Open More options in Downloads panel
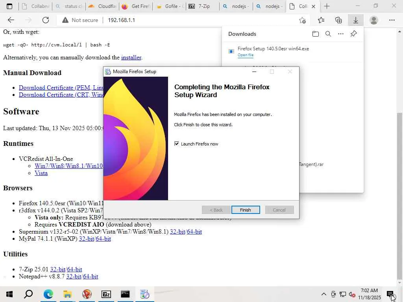403x302 pixels. click(x=341, y=34)
